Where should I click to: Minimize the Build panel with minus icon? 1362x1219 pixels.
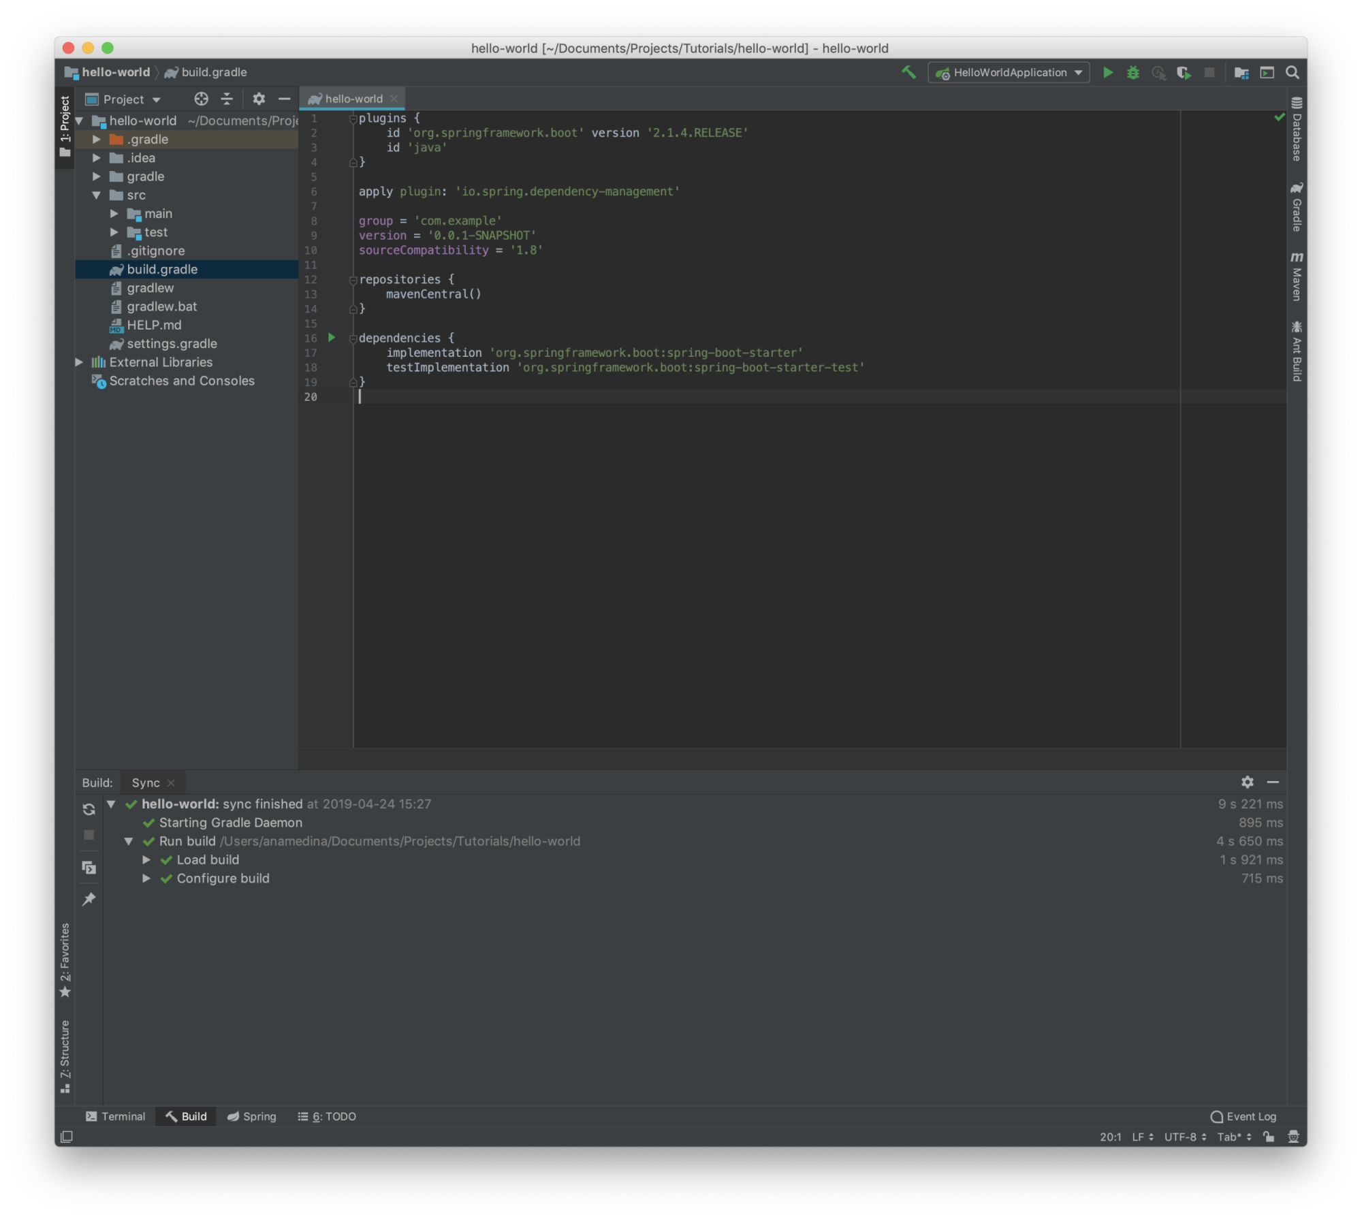point(1273,782)
